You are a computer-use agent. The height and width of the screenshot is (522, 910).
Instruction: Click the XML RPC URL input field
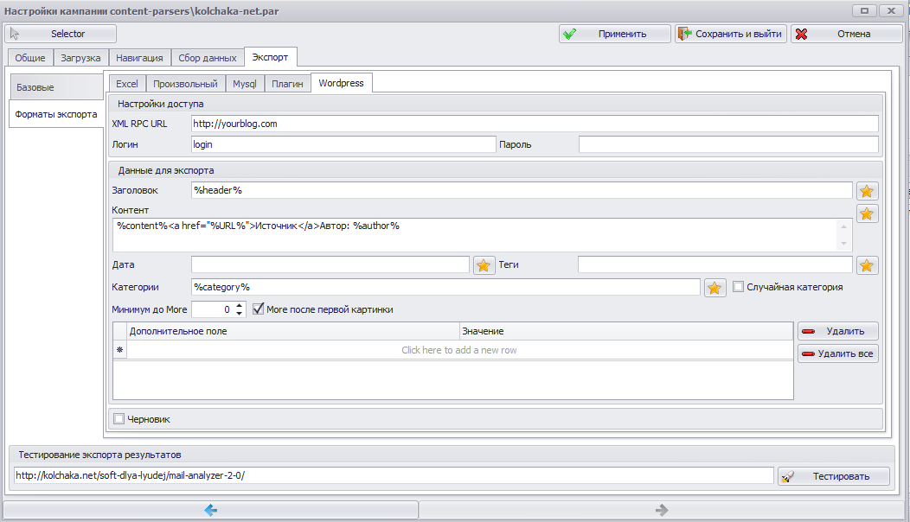[x=535, y=124]
